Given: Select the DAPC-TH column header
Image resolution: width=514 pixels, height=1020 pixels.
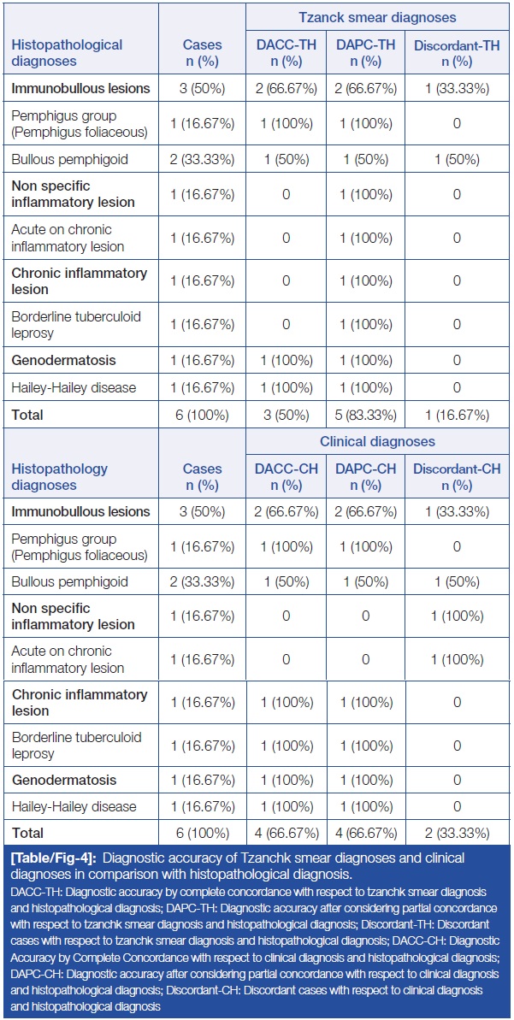Looking at the screenshot, I should click(371, 53).
